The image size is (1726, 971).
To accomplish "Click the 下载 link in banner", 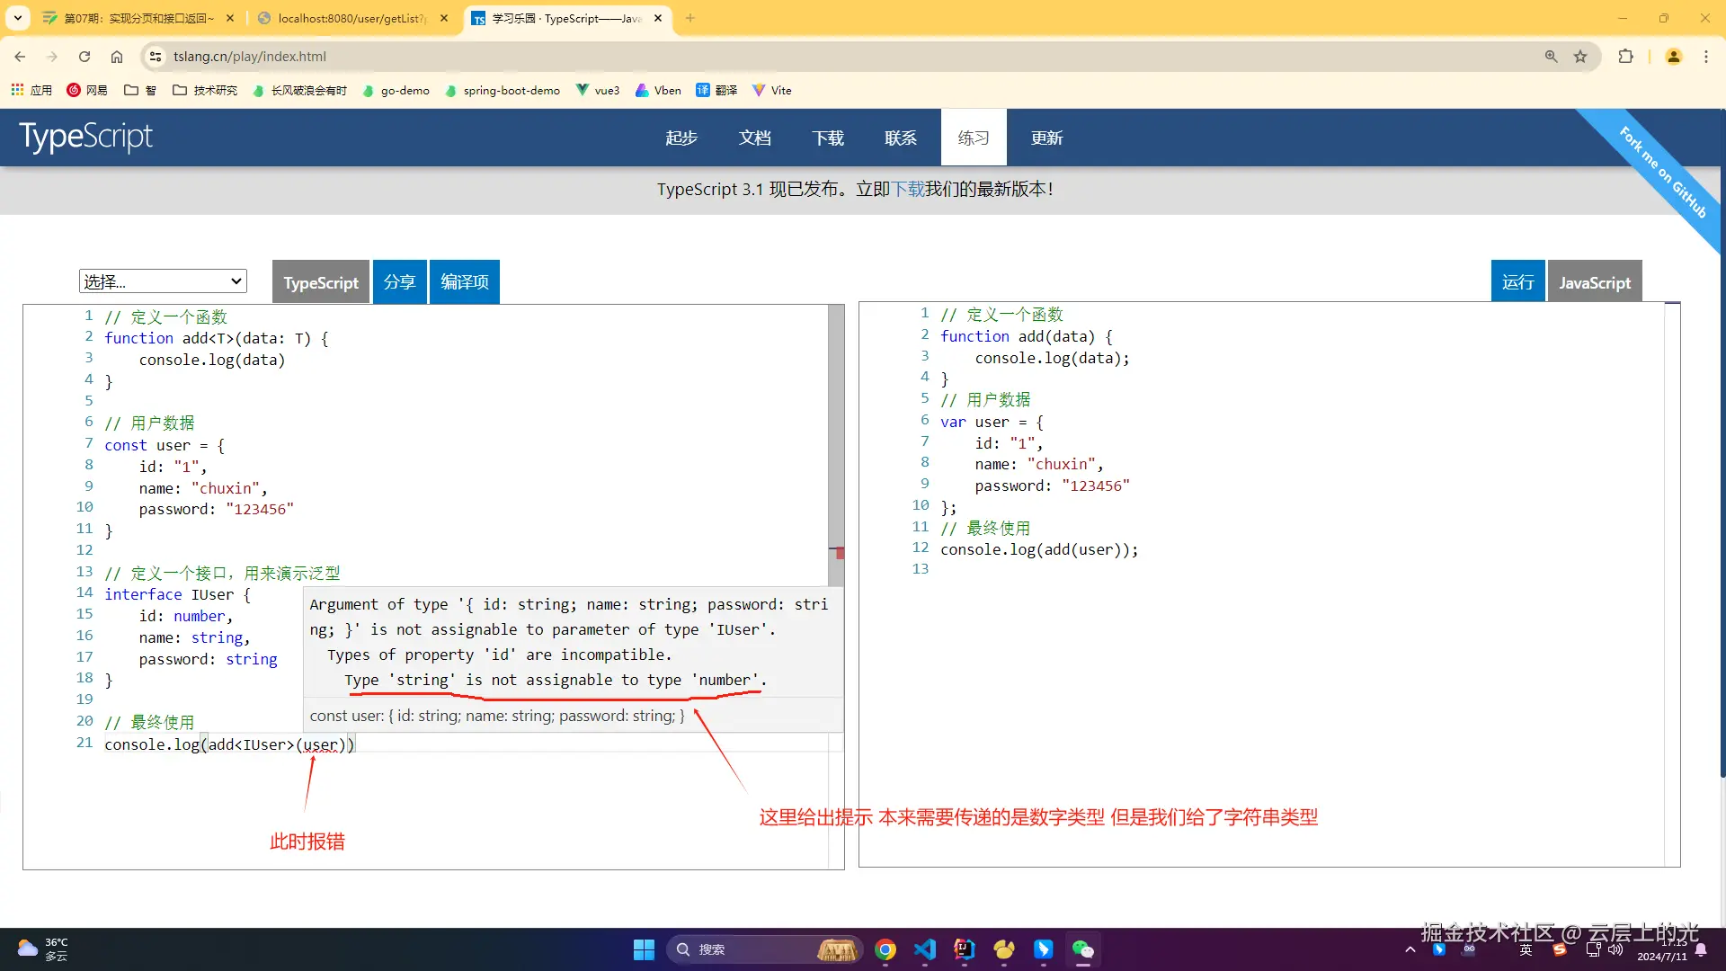I will tap(908, 189).
